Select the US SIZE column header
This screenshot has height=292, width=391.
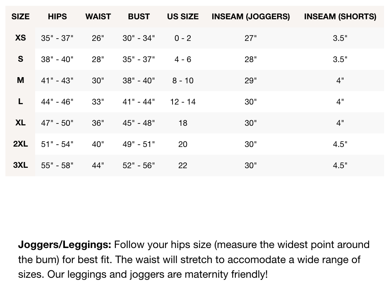[x=183, y=17]
